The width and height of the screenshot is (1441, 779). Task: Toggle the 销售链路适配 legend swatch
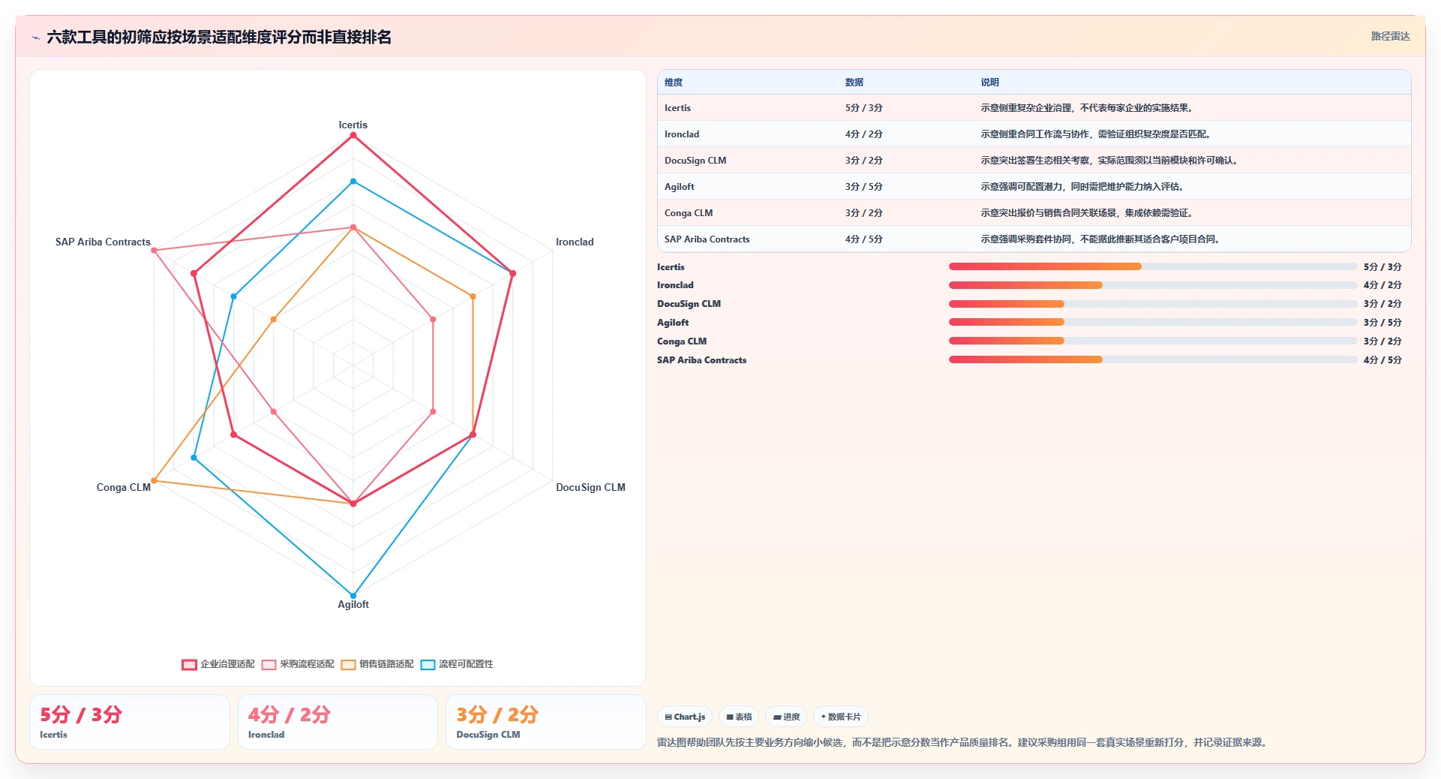348,664
